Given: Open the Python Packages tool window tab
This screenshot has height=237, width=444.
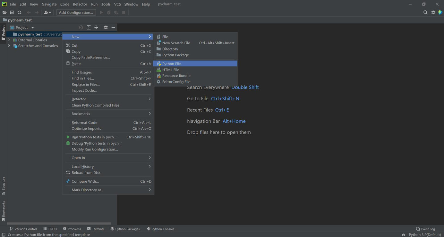Looking at the screenshot, I should (x=125, y=229).
